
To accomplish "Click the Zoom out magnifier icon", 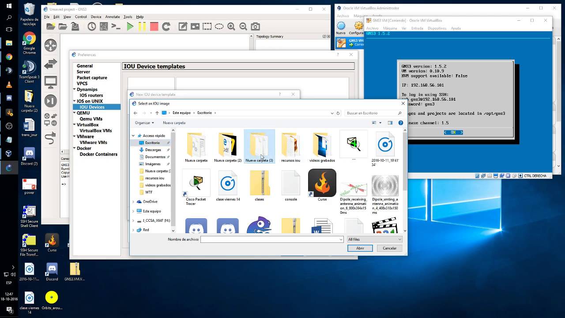I will (243, 26).
